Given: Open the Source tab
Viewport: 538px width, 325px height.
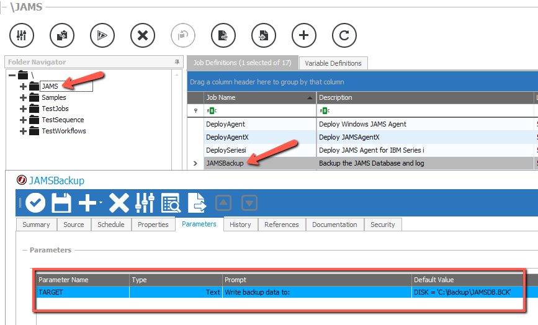Looking at the screenshot, I should [x=73, y=225].
